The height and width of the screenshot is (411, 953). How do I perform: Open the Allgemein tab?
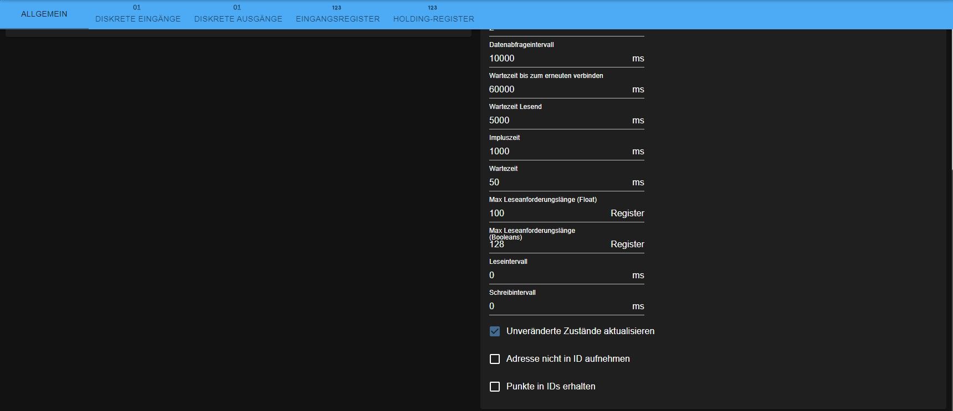[44, 14]
